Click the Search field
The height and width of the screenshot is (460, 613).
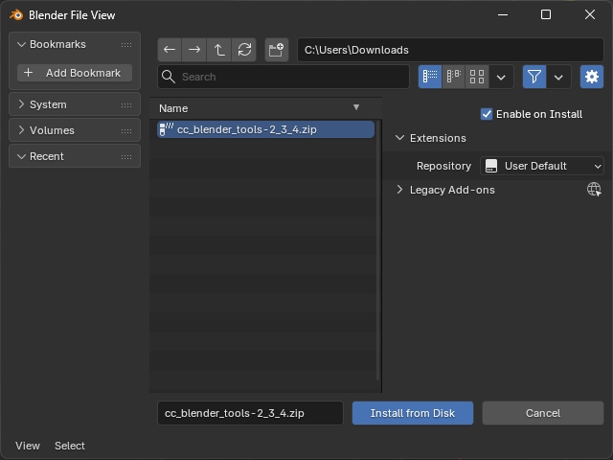pyautogui.click(x=284, y=77)
